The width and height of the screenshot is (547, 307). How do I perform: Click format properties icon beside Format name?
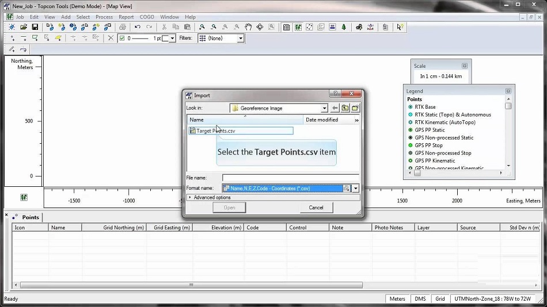coord(347,188)
